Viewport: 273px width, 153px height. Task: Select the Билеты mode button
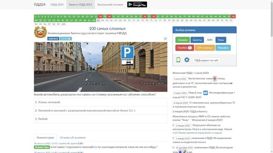197,40
